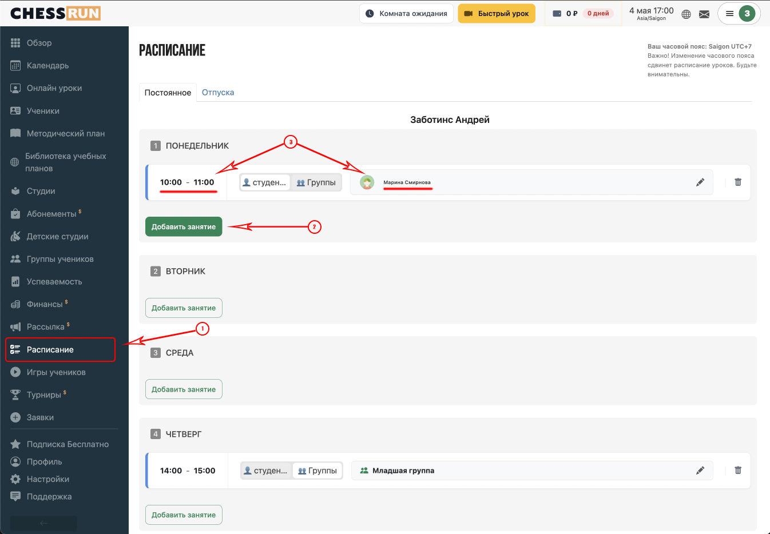The width and height of the screenshot is (770, 534).
Task: Edit Monday lesson with pencil icon
Action: pos(700,182)
